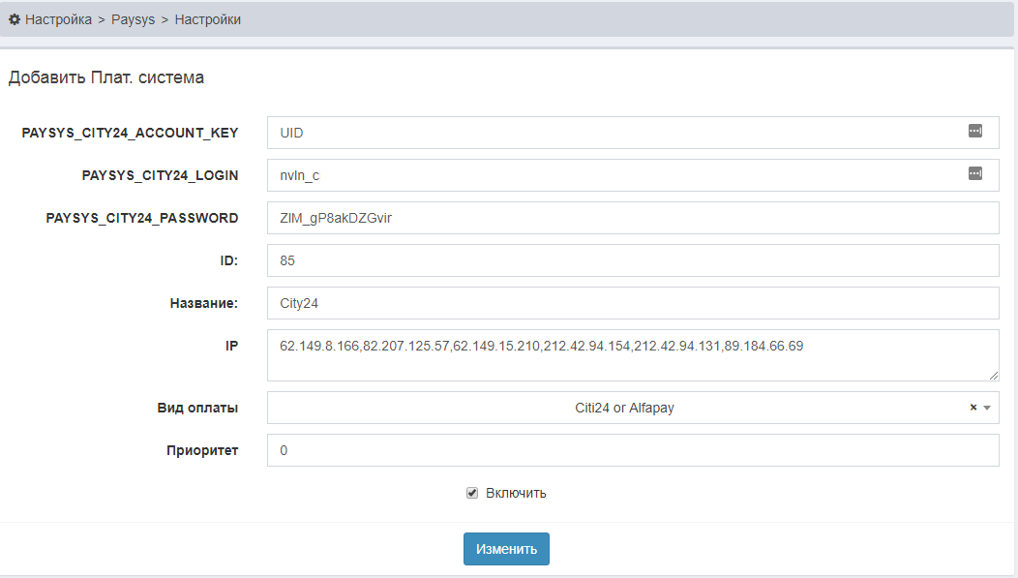Focus the PAYSYS_CITY24_PASSWORD input field

click(x=633, y=218)
